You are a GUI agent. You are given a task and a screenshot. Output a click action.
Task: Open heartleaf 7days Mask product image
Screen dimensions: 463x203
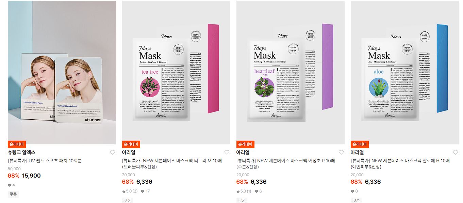tap(291, 73)
